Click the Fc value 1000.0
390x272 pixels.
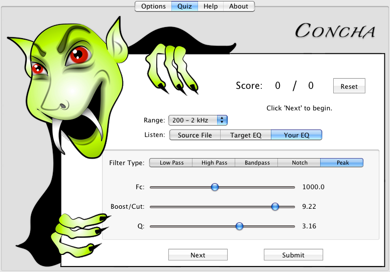(313, 187)
